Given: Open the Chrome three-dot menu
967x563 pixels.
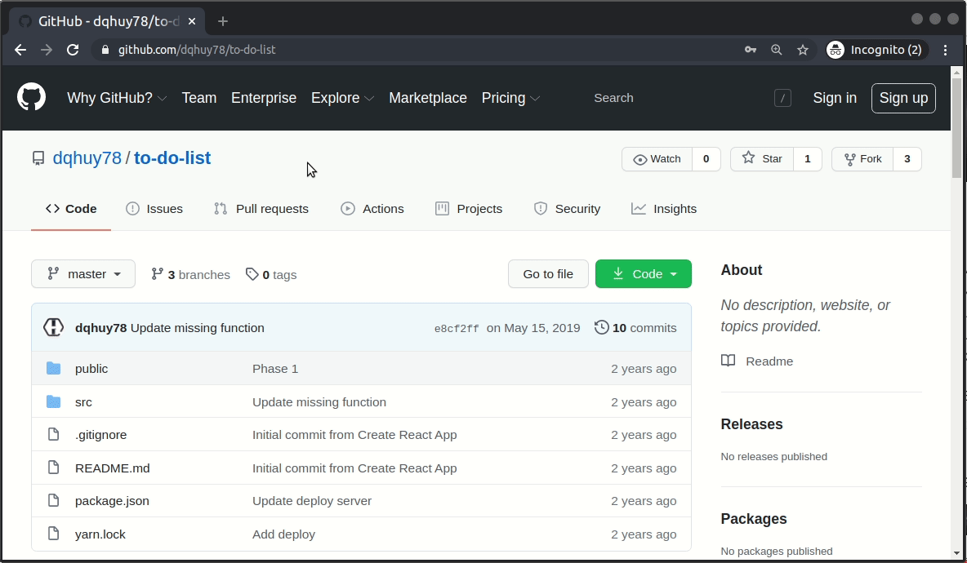Looking at the screenshot, I should click(946, 50).
